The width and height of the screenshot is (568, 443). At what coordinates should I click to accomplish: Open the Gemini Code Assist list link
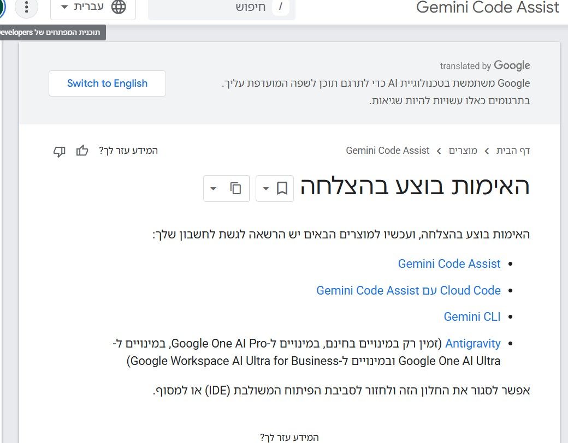pos(449,264)
